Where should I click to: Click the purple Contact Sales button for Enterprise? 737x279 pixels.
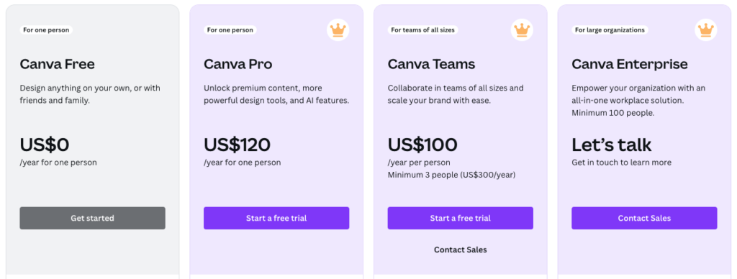pos(644,218)
